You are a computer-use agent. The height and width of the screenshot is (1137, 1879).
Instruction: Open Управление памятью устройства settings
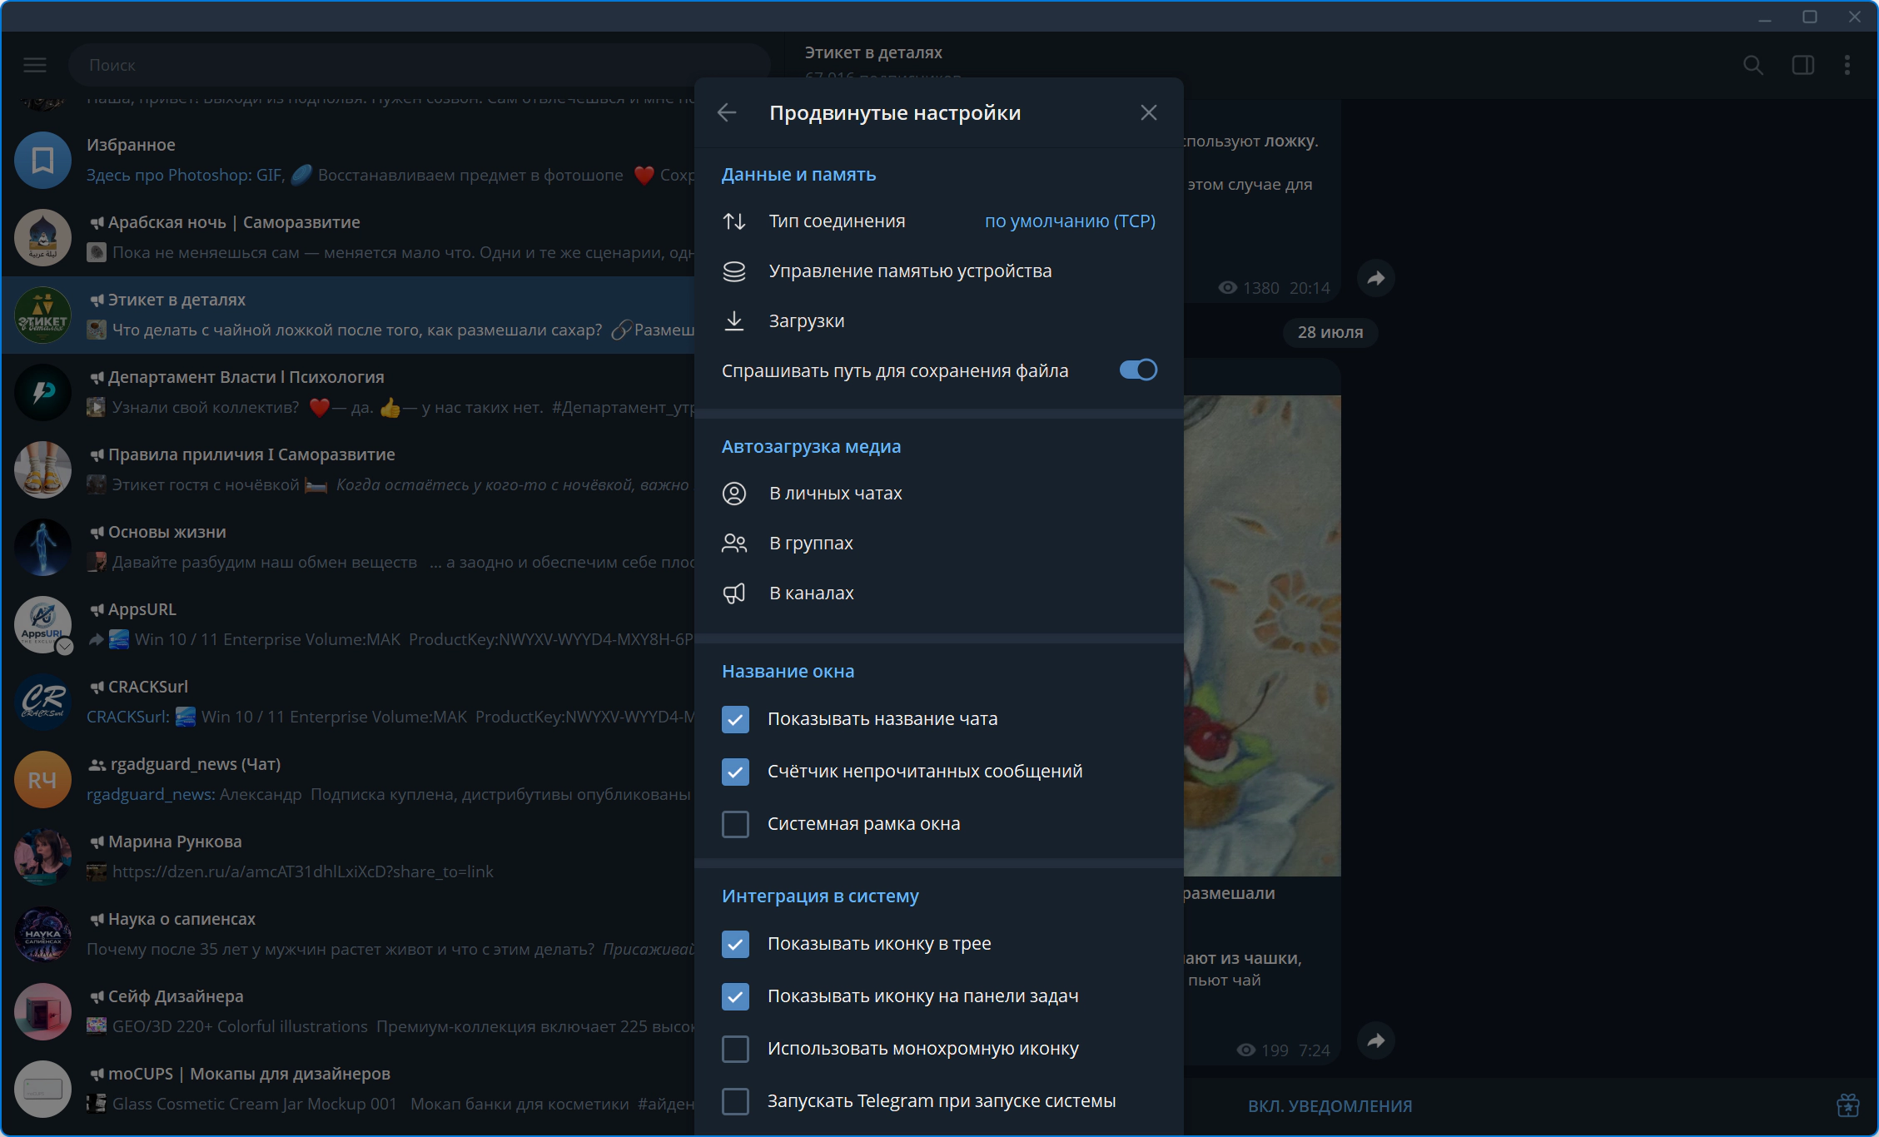click(939, 271)
